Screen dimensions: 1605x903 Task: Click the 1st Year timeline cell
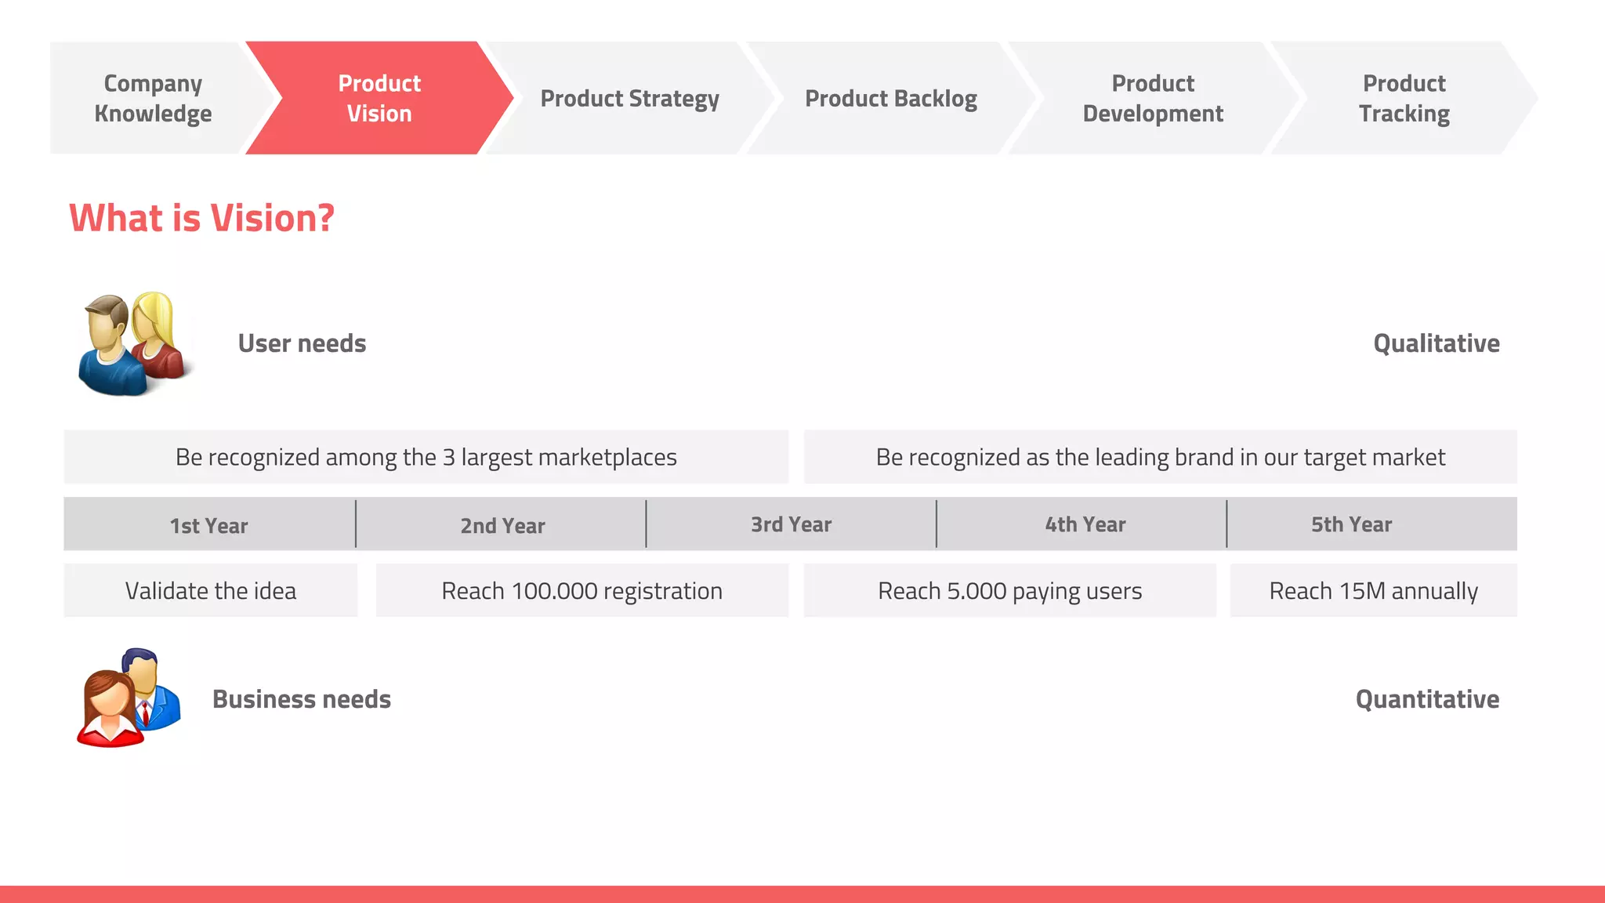(x=209, y=524)
